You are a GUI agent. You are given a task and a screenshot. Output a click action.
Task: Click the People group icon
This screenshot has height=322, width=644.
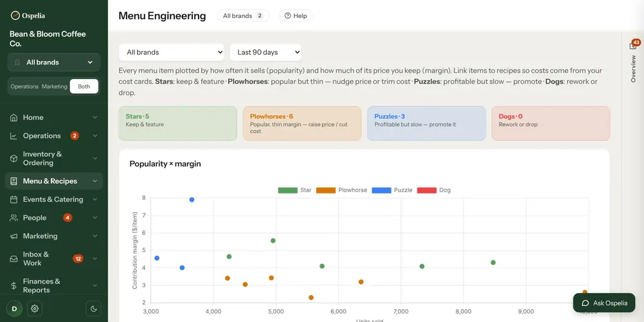click(13, 218)
